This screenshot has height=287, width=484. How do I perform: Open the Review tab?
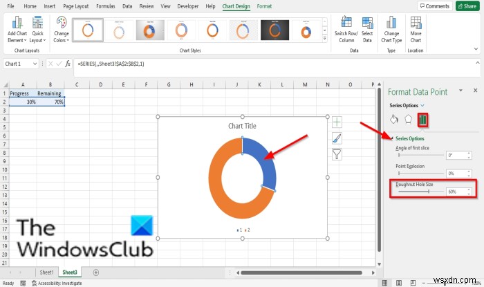[147, 6]
